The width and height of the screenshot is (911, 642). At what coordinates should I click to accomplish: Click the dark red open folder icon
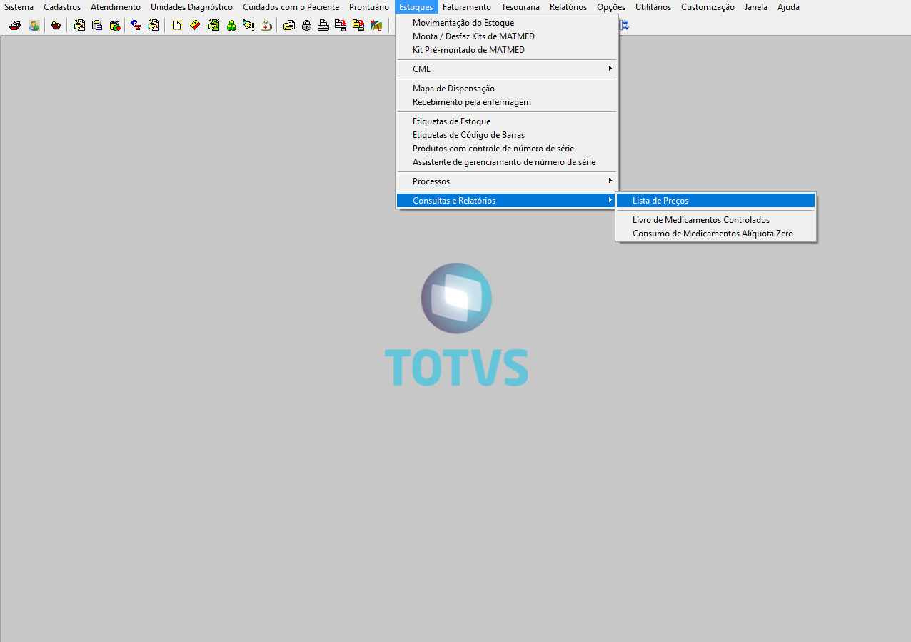coord(56,26)
